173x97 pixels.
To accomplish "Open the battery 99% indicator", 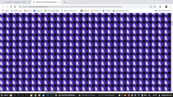I will [x=144, y=95].
